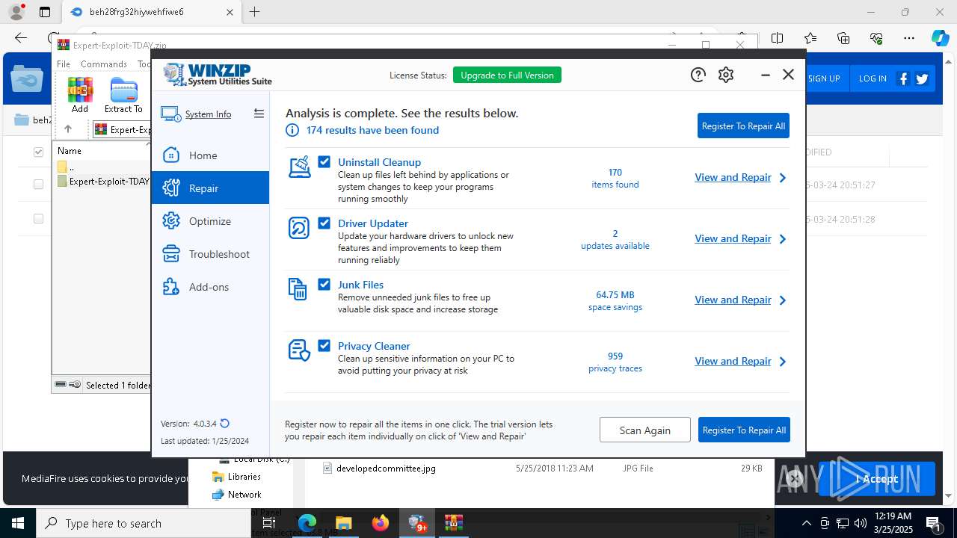The image size is (957, 538).
Task: Click the WinRAR taskbar icon
Action: click(x=454, y=523)
